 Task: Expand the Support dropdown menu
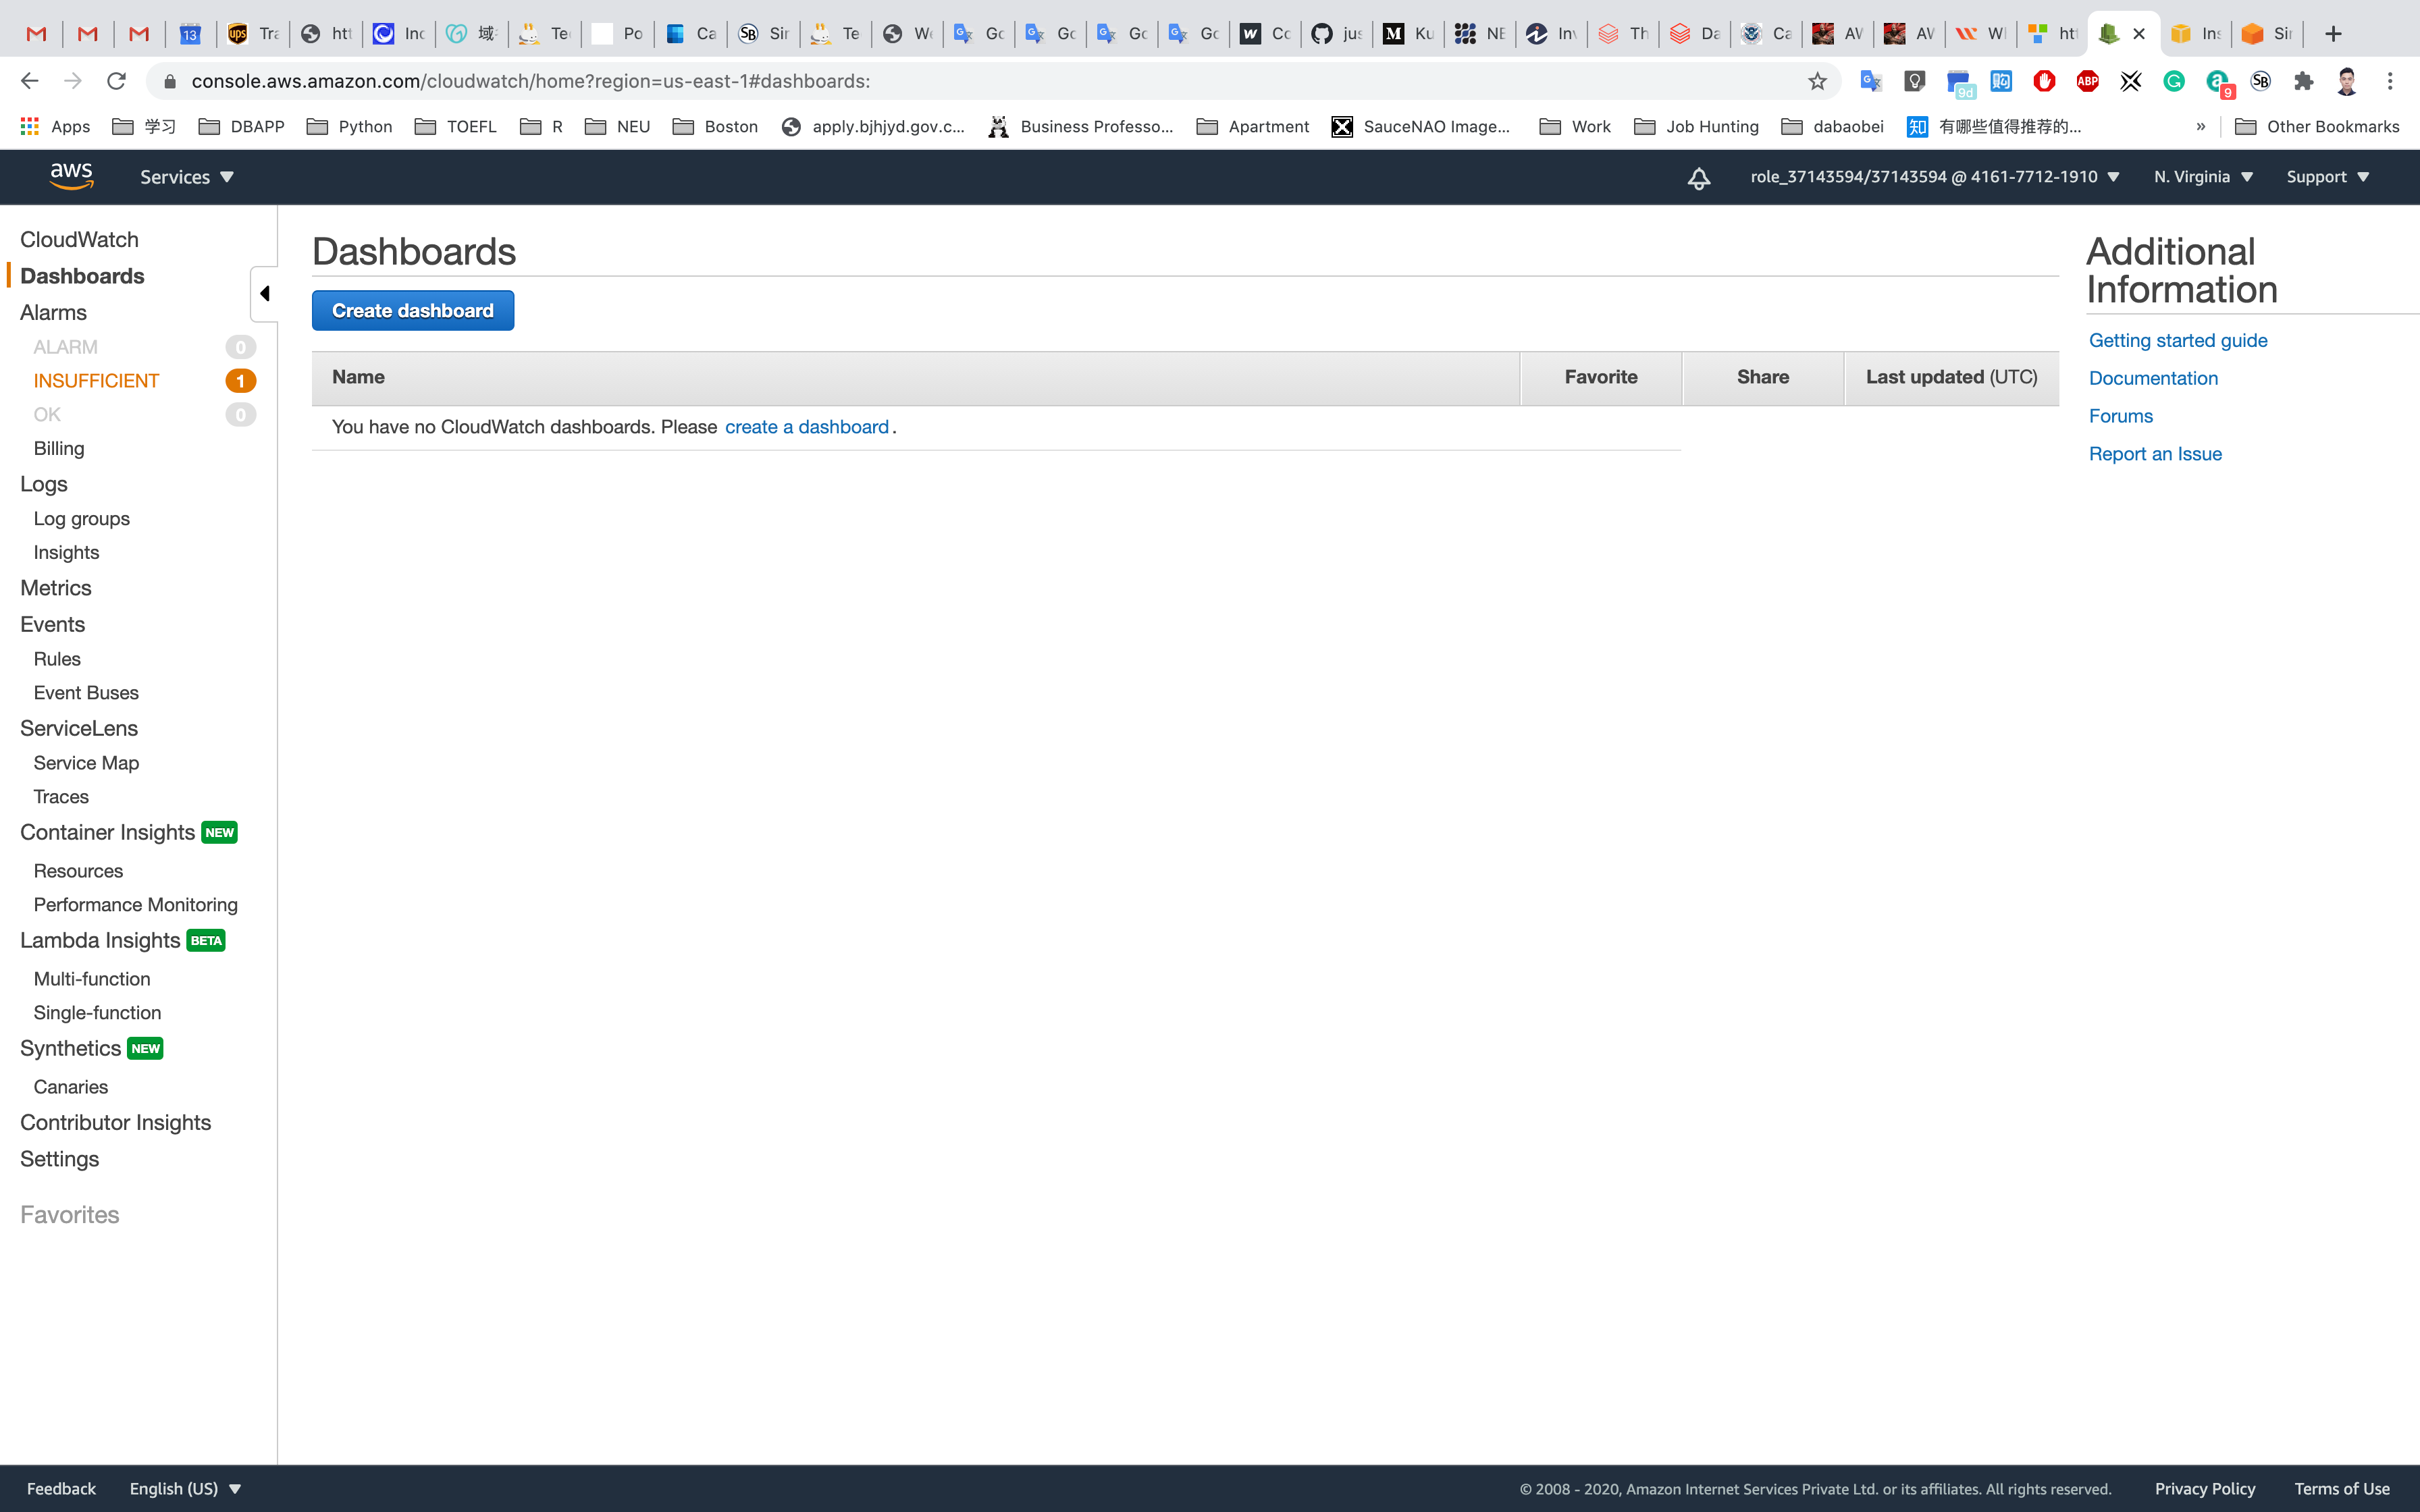click(x=2327, y=177)
